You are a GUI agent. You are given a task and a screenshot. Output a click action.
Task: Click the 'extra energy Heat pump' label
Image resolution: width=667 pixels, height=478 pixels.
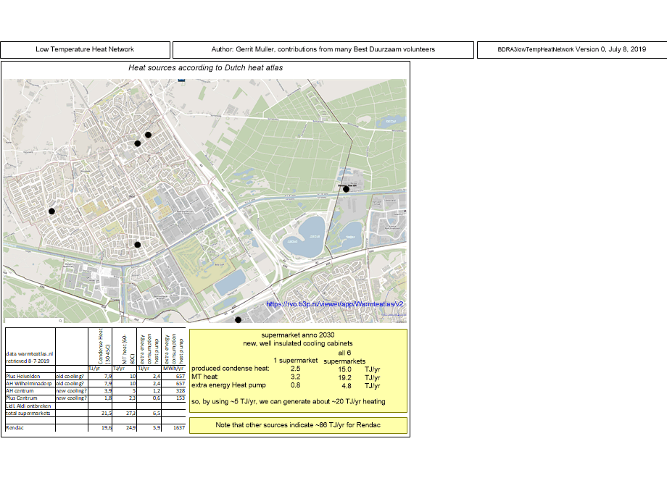pos(229,385)
